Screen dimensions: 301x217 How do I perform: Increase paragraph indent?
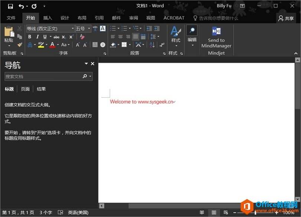(x=157, y=29)
